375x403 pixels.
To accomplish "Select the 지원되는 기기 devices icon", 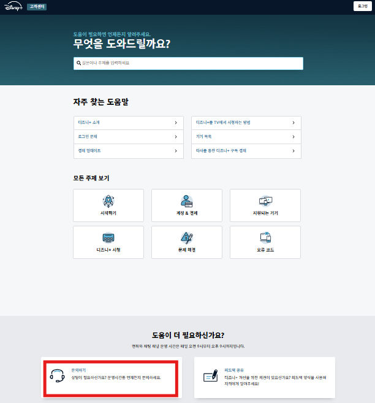I will pyautogui.click(x=265, y=201).
